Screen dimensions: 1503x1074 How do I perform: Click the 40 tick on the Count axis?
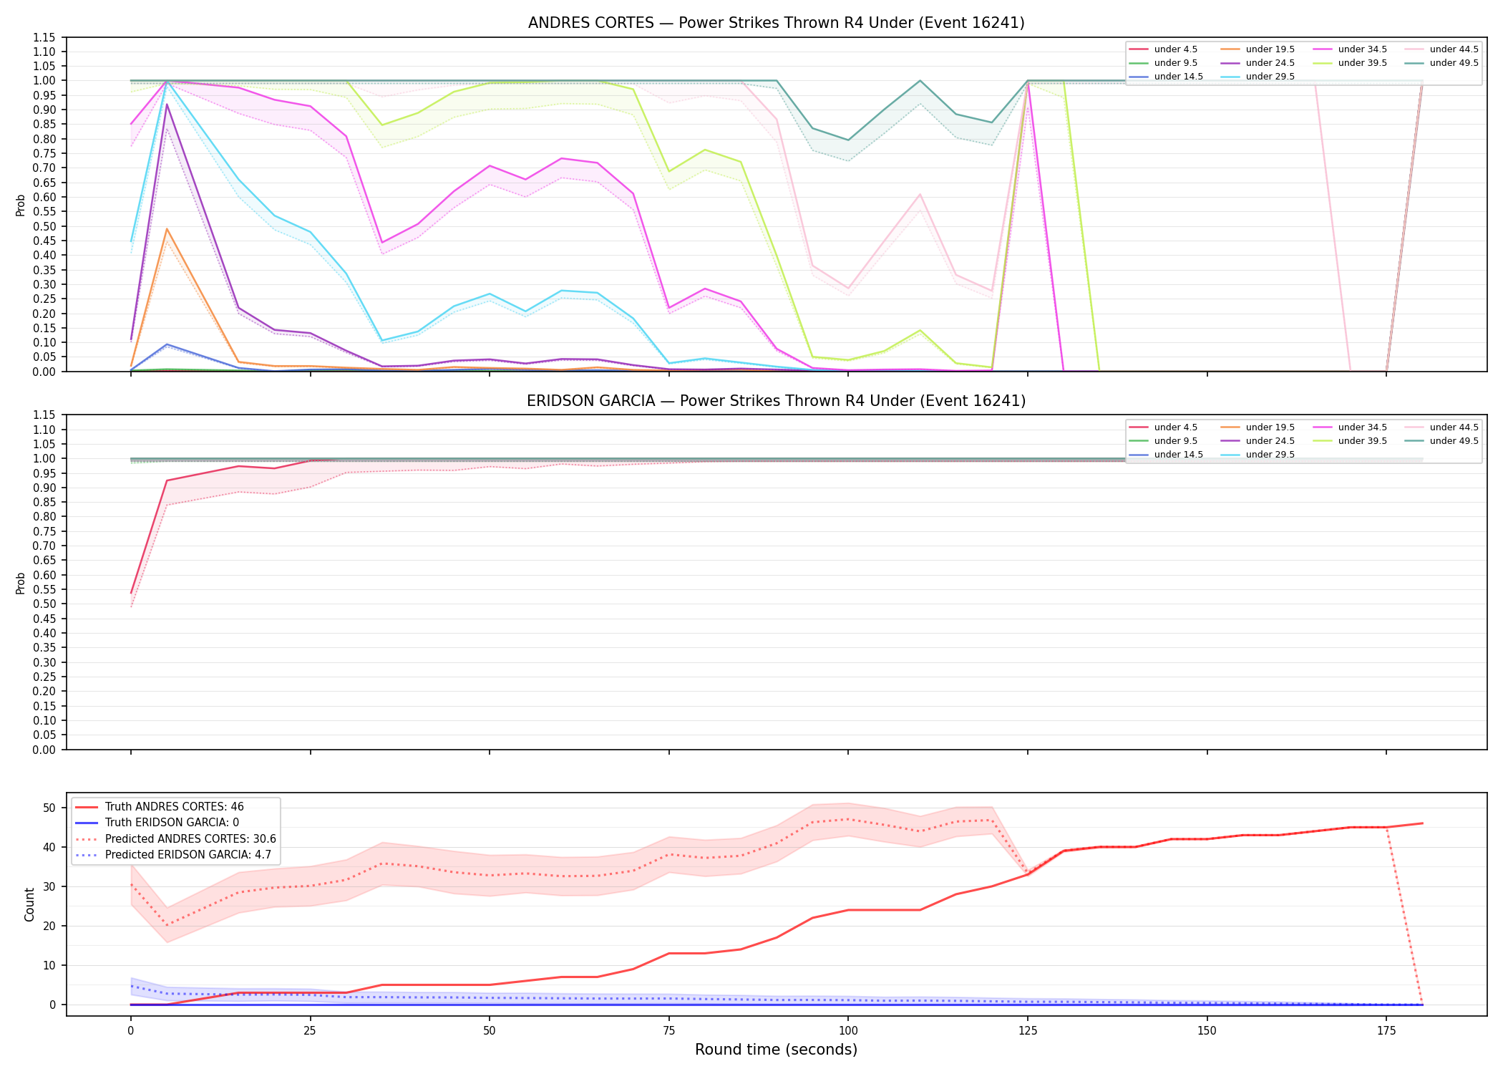pyautogui.click(x=49, y=847)
